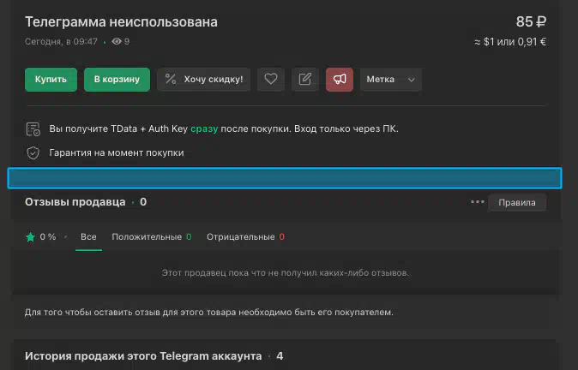578x370 pixels.
Task: Click the percent icon in discount button
Action: tap(171, 79)
